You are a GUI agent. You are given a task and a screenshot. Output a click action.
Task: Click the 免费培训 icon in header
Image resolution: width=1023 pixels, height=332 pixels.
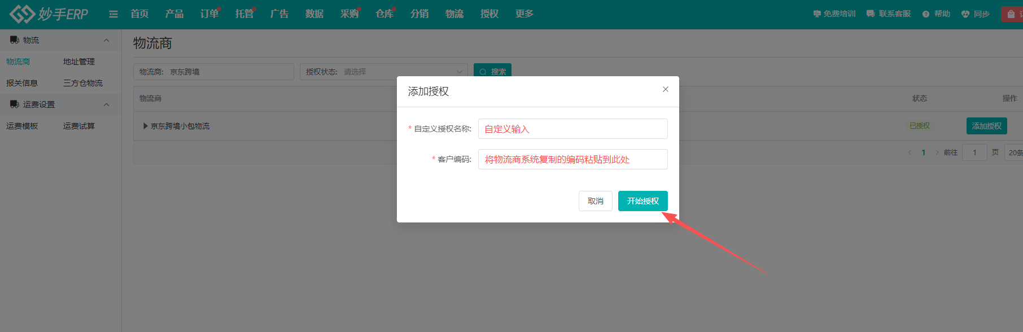[817, 14]
